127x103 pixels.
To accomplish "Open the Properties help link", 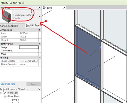I will click(8, 84).
